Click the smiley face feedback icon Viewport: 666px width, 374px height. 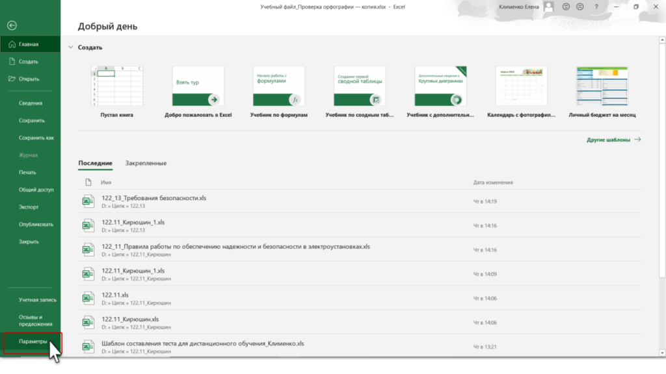(566, 6)
